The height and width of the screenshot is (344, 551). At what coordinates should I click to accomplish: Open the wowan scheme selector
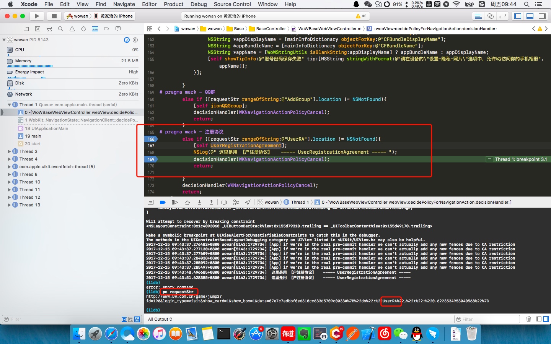coord(78,16)
